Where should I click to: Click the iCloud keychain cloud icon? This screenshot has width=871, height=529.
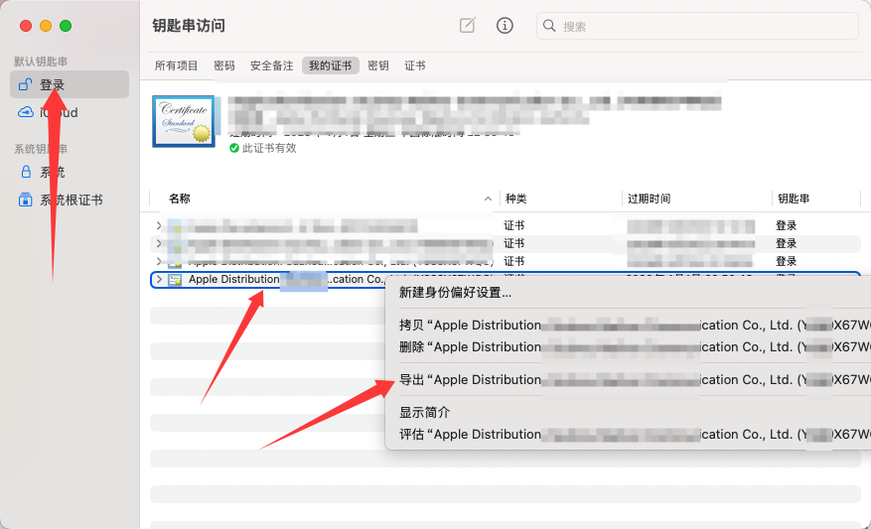[26, 113]
